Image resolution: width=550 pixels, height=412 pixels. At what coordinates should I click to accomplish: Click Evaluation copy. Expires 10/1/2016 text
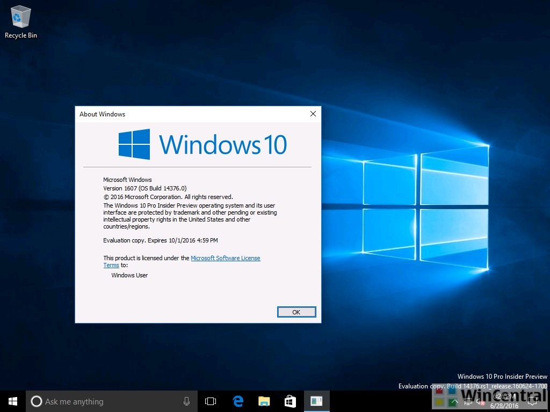click(x=160, y=240)
